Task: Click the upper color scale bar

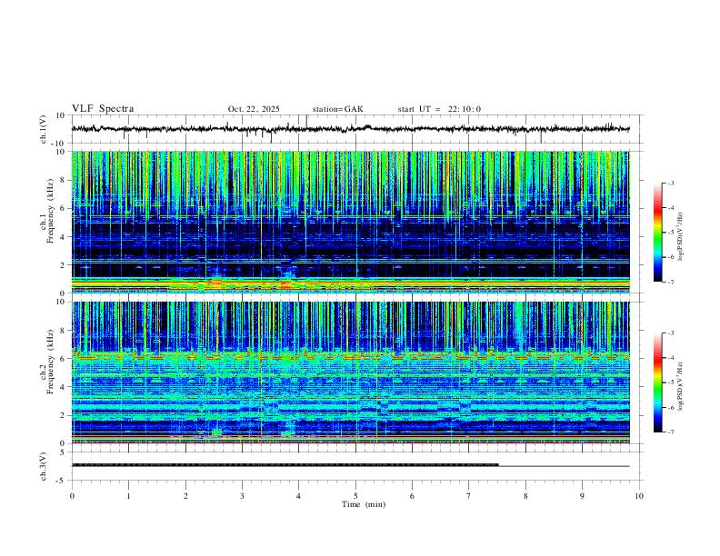Action: point(658,233)
